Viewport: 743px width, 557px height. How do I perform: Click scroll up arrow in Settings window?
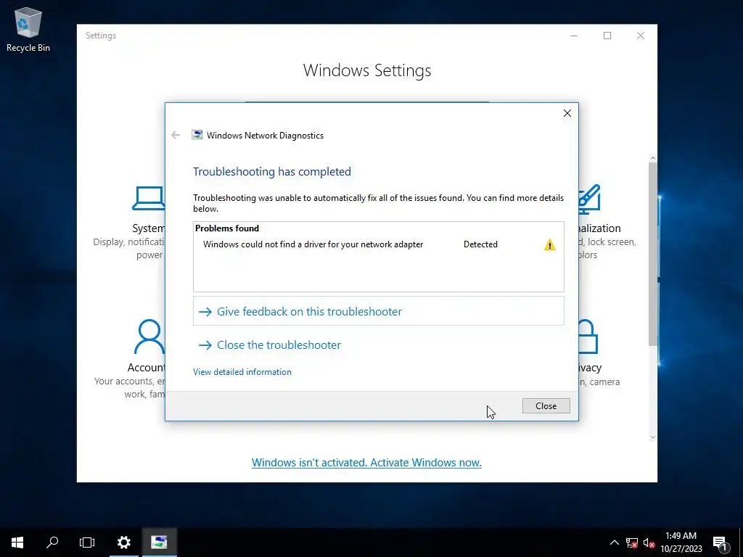pyautogui.click(x=652, y=158)
